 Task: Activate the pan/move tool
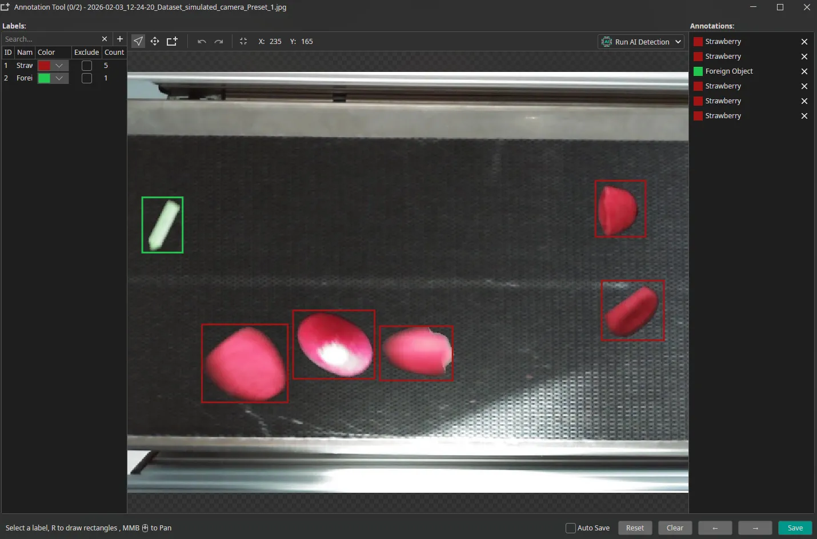pos(155,41)
